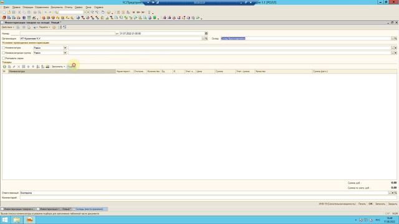This screenshot has height=224, width=399.
Task: Open the Перейти dropdown menu
Action: pyautogui.click(x=44, y=27)
